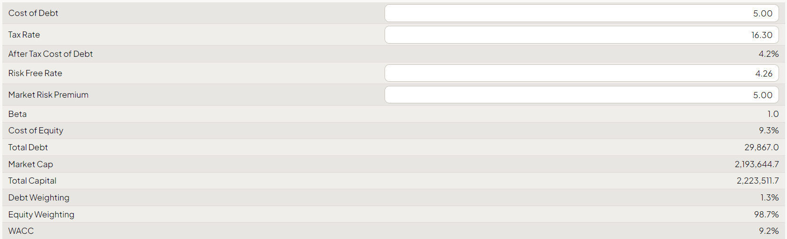Click the Cost of Debt label
The height and width of the screenshot is (239, 787).
tap(33, 13)
